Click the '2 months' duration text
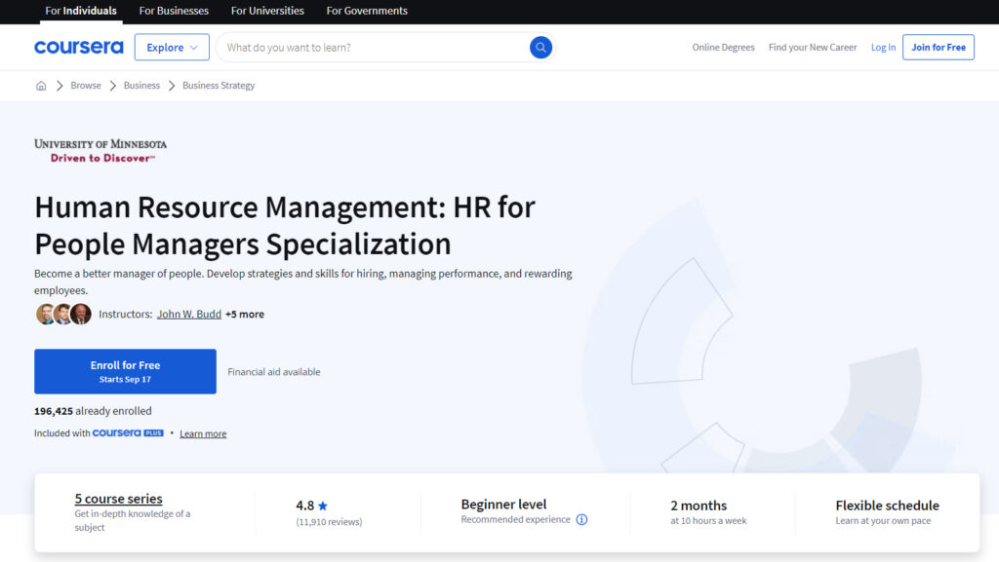The image size is (999, 562). (699, 506)
